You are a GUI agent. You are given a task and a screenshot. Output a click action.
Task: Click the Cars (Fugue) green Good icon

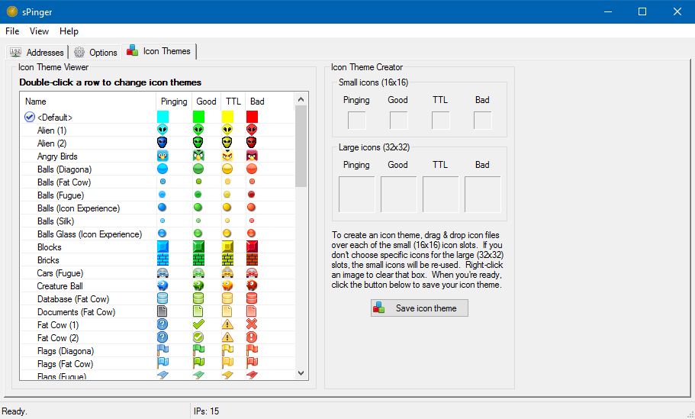[198, 272]
